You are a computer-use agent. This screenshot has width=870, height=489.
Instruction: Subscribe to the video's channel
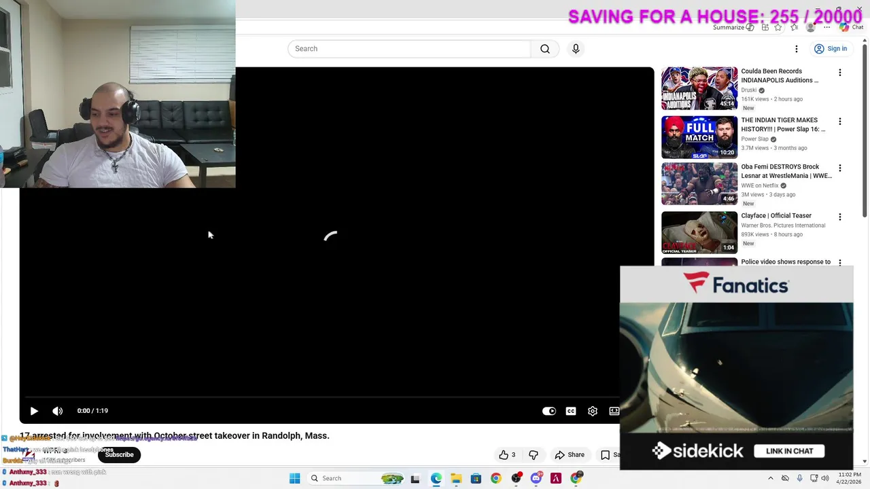[x=120, y=455]
